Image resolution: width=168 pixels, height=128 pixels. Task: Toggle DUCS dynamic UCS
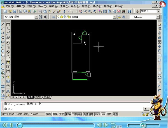click(x=97, y=114)
